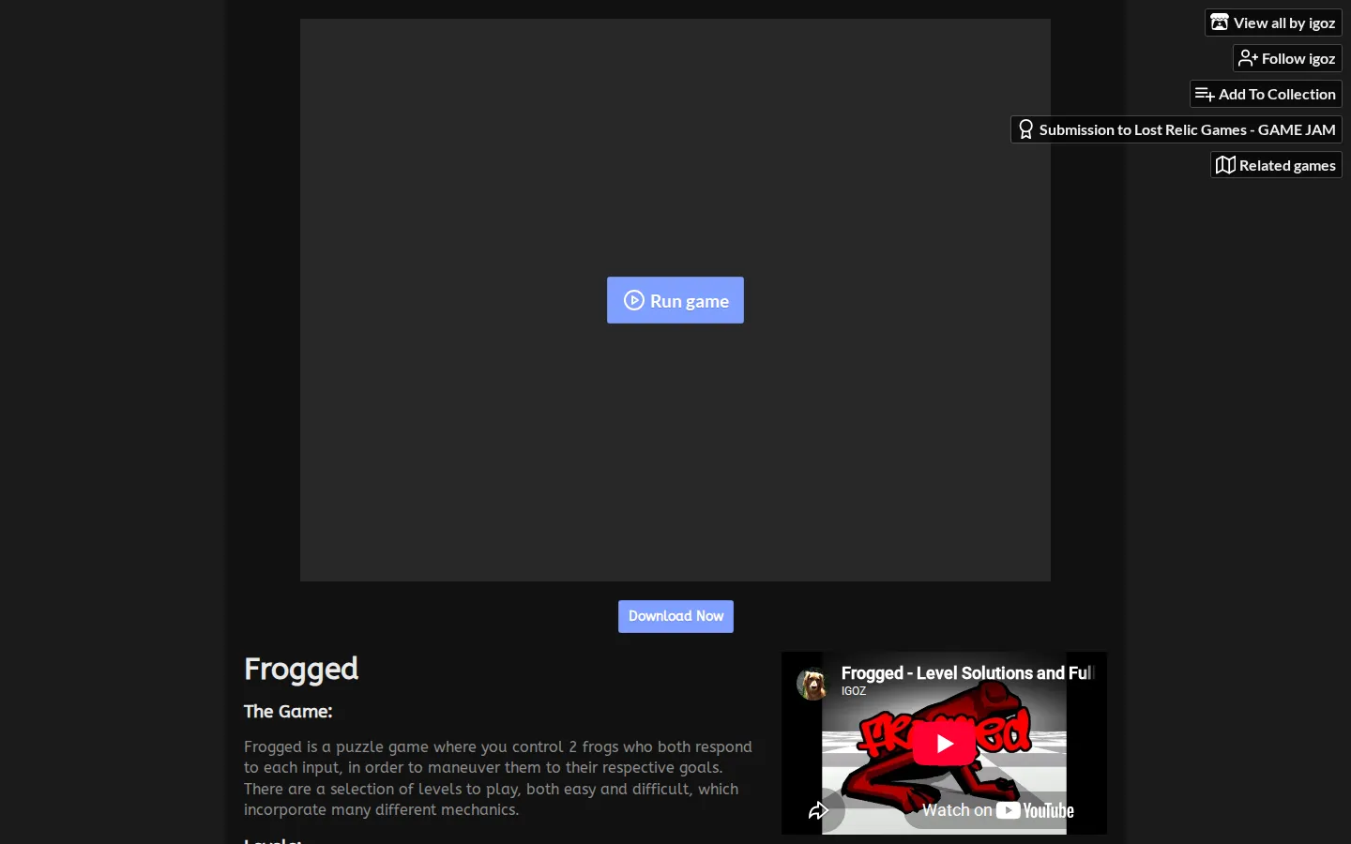Click the itch.io logo icon beside View all

coord(1220,23)
